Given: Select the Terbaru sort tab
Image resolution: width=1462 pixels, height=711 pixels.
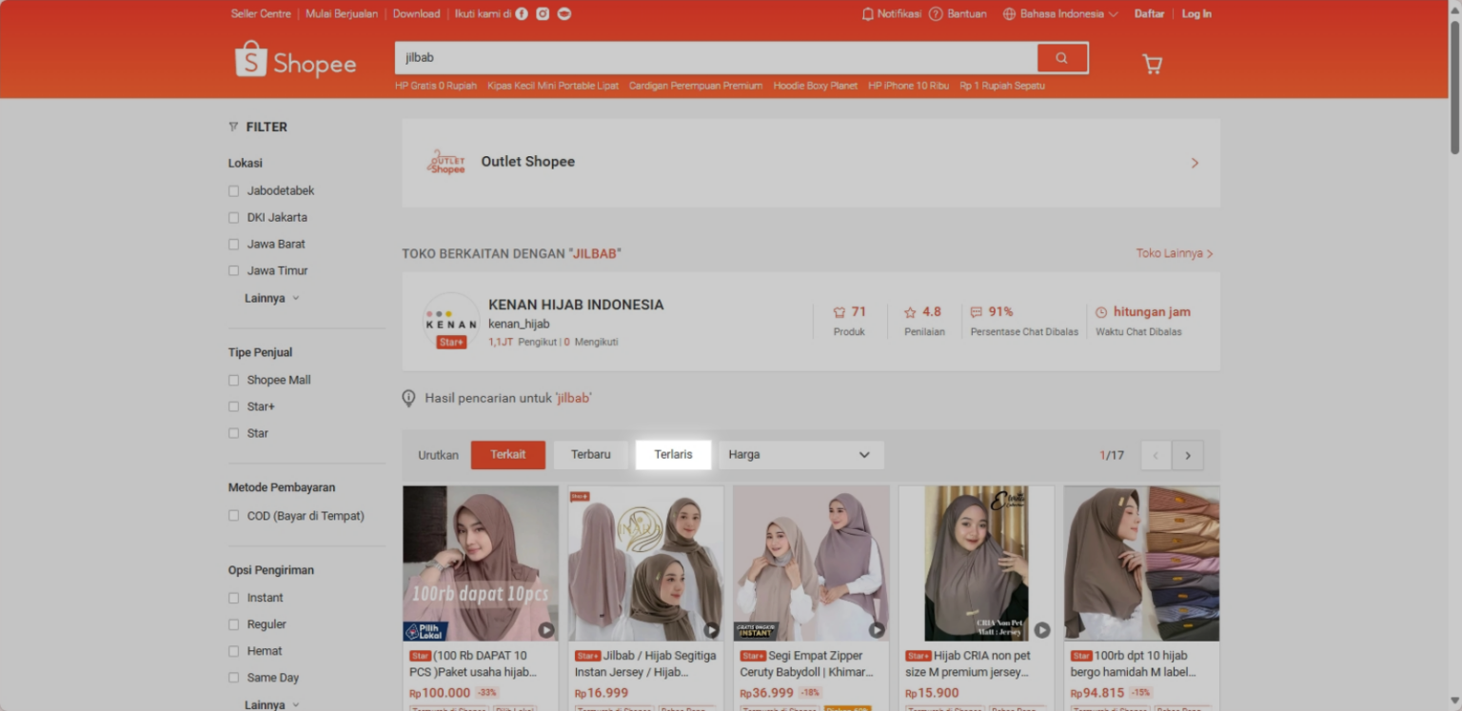Looking at the screenshot, I should tap(590, 455).
